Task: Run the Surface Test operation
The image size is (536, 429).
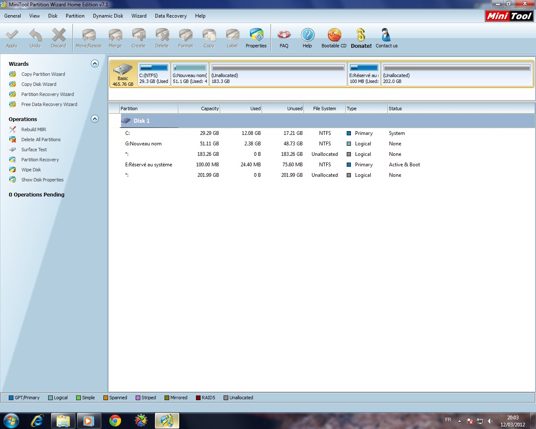Action: [x=34, y=150]
